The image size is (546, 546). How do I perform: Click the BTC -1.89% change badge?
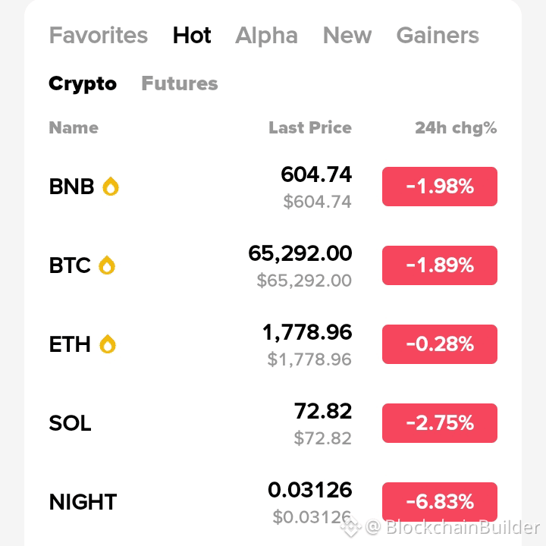click(x=439, y=265)
